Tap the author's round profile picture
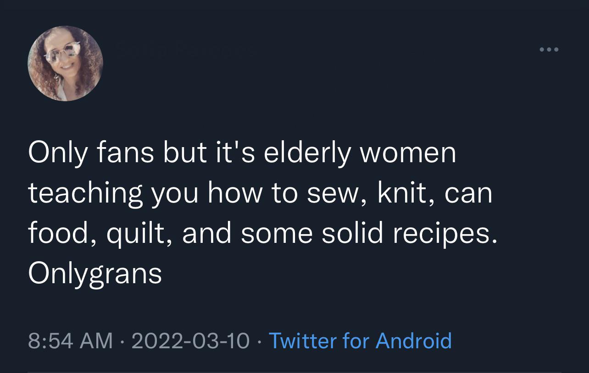 coord(66,63)
